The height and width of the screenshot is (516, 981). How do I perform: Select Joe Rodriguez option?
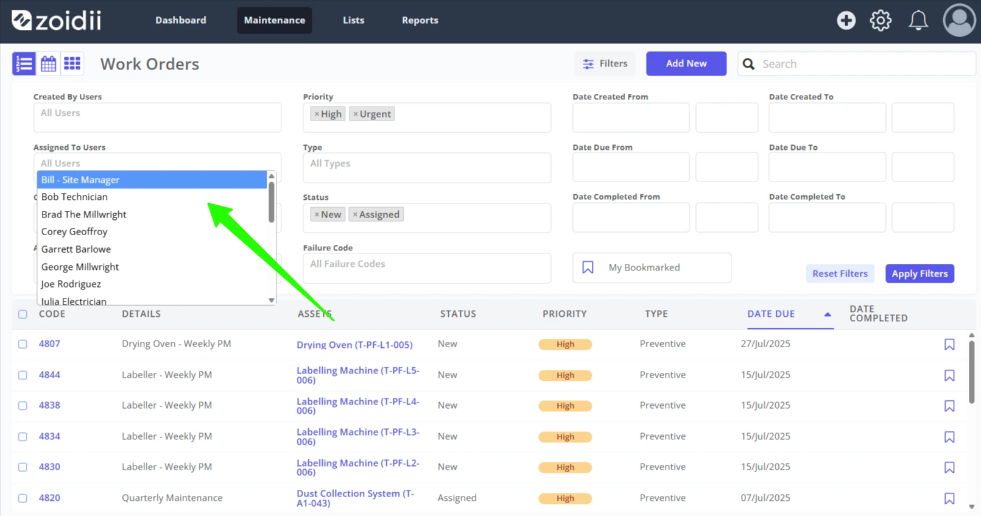152,284
